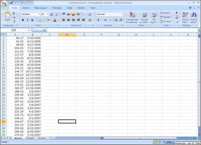The width and height of the screenshot is (201, 145).
Task: Open Number dialog launcher
Action: click(122, 25)
